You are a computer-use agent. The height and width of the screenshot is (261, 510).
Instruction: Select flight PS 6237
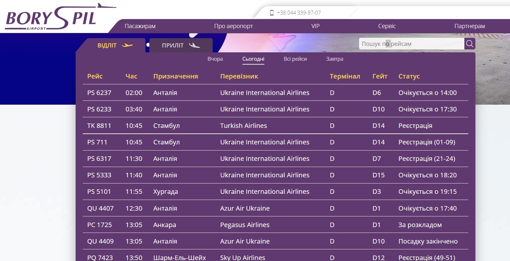click(x=99, y=93)
